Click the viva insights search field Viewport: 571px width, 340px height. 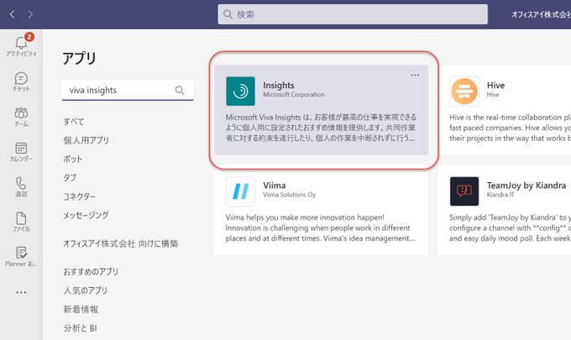[x=128, y=90]
